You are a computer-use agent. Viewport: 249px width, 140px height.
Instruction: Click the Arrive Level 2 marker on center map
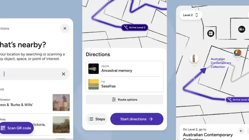[x=135, y=28]
